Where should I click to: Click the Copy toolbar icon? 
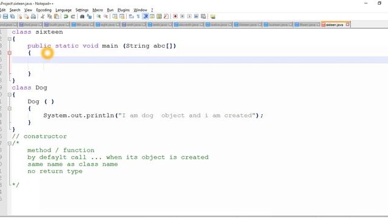pyautogui.click(x=50, y=16)
